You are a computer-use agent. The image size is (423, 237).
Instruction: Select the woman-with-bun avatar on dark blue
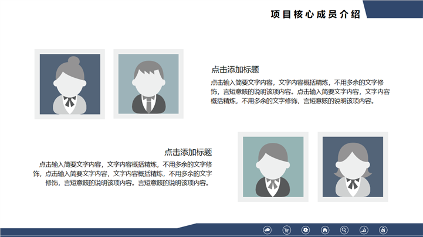tap(70, 84)
